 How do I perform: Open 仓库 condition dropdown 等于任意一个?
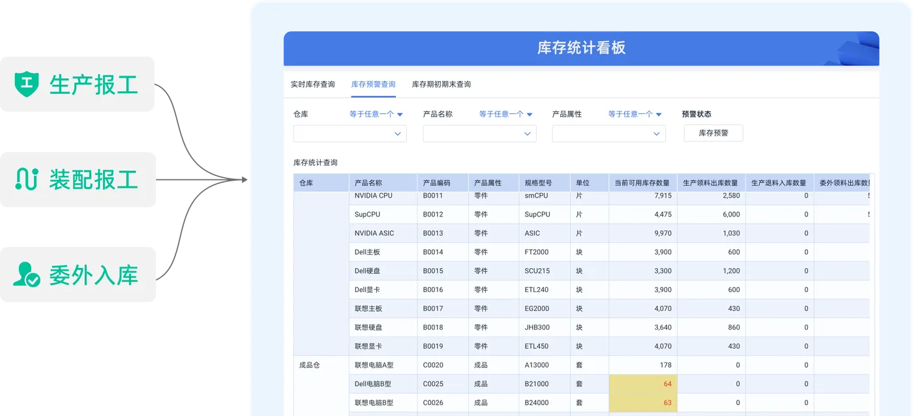point(376,114)
